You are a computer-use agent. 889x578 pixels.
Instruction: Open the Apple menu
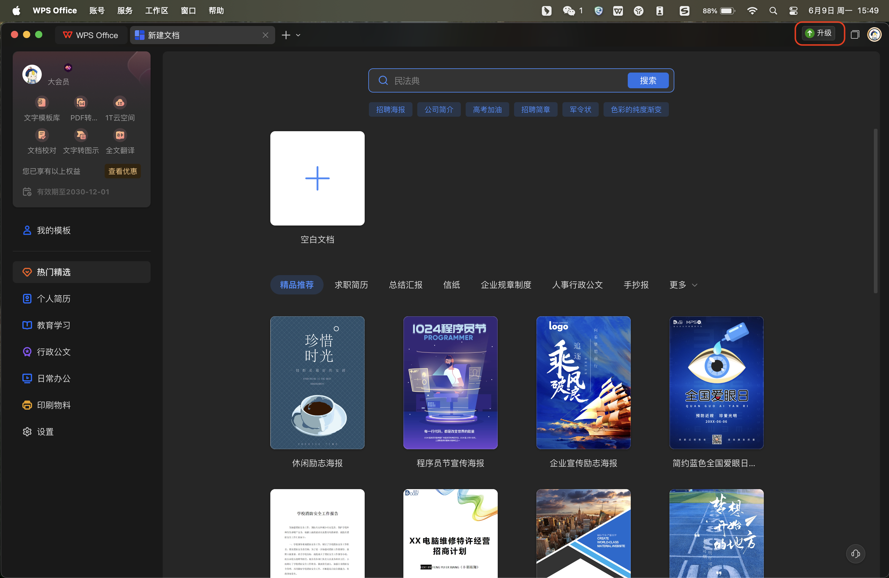pyautogui.click(x=16, y=11)
